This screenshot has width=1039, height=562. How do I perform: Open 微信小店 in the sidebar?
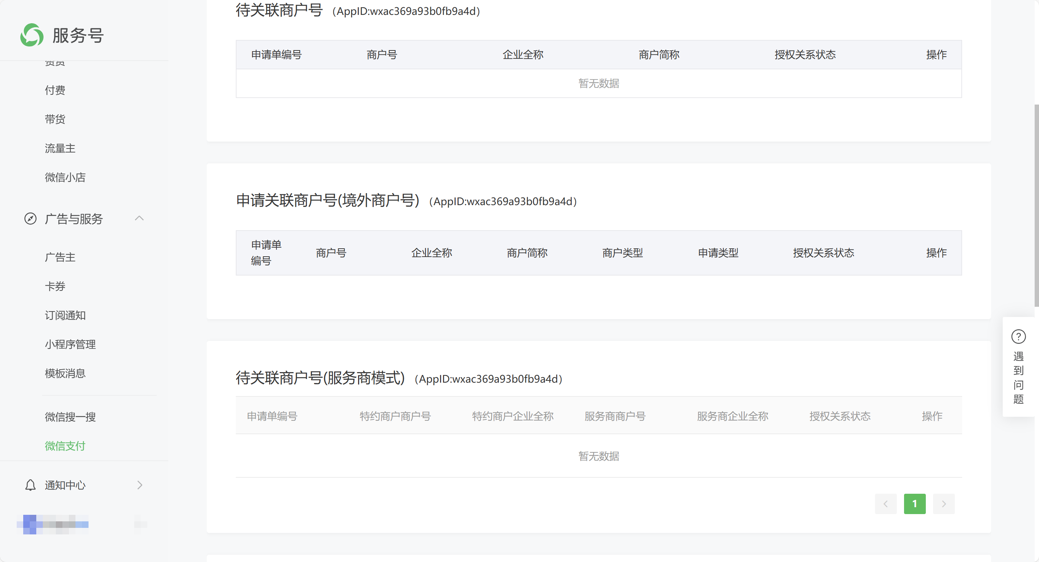point(65,177)
